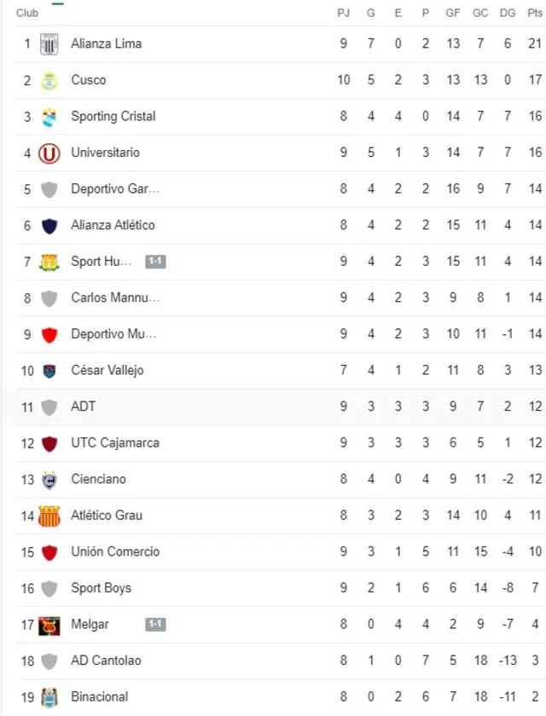
Task: Click the Club column header
Action: click(x=27, y=13)
